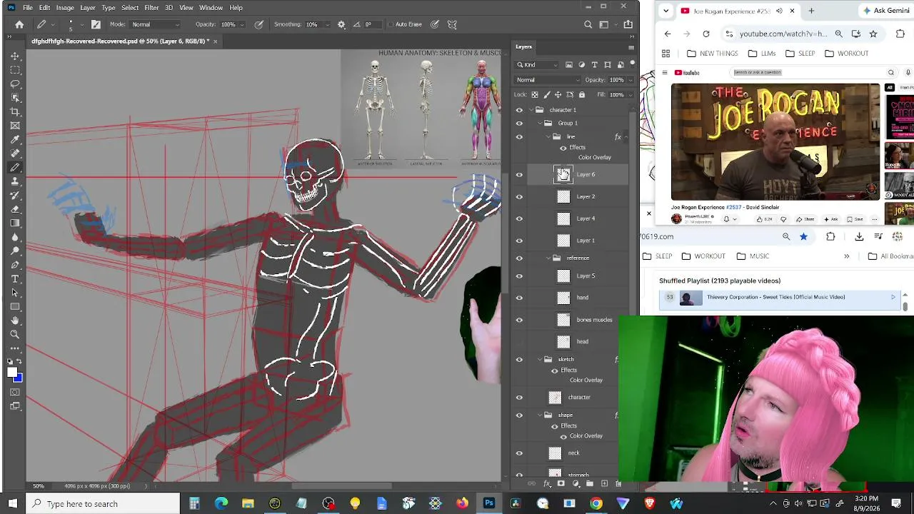Click the blue background color swatch

pyautogui.click(x=19, y=378)
